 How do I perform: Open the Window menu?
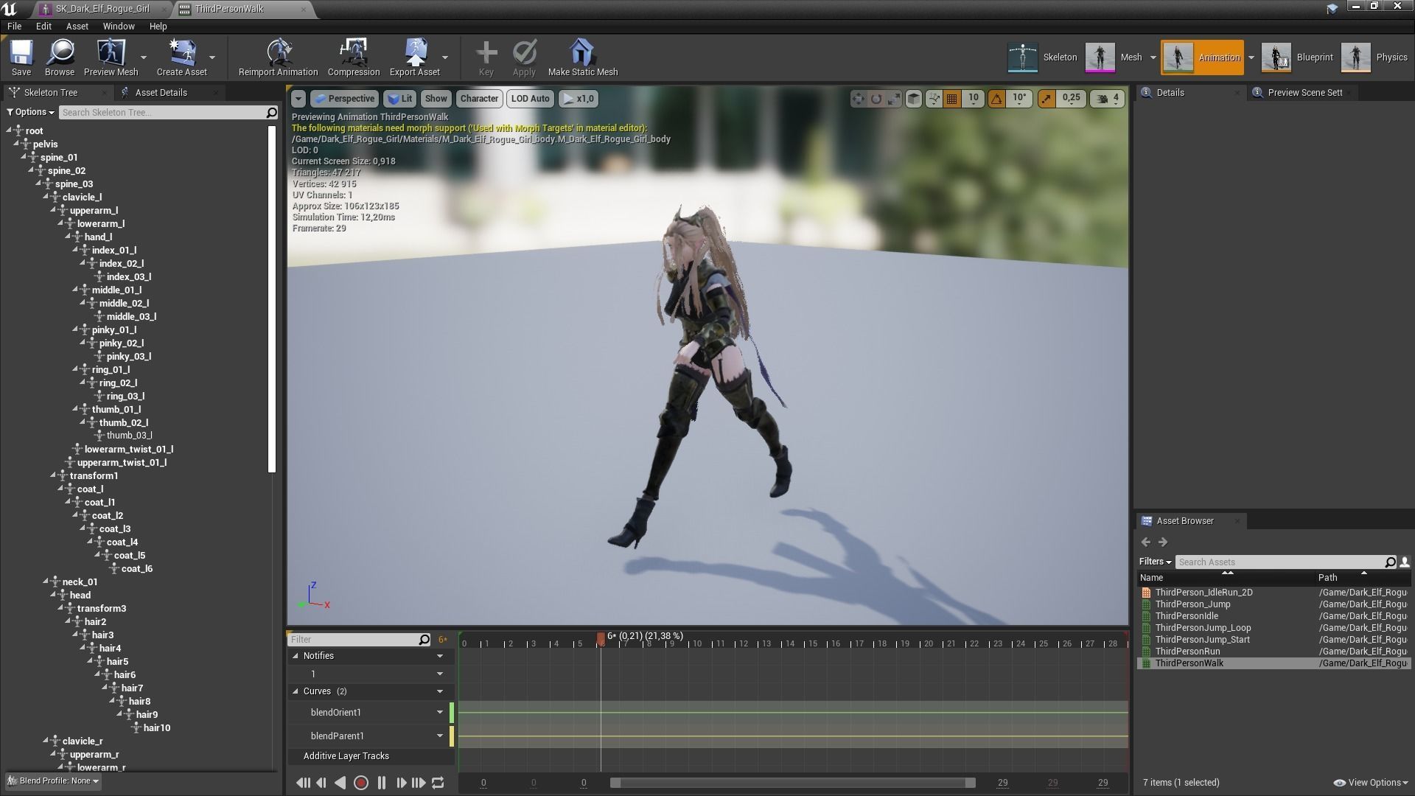coord(119,27)
